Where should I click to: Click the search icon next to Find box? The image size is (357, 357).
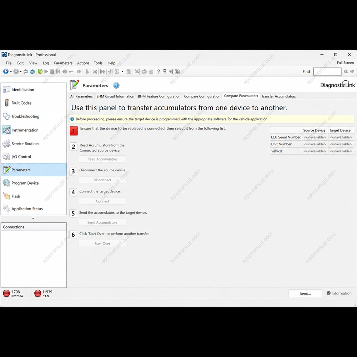(346, 71)
